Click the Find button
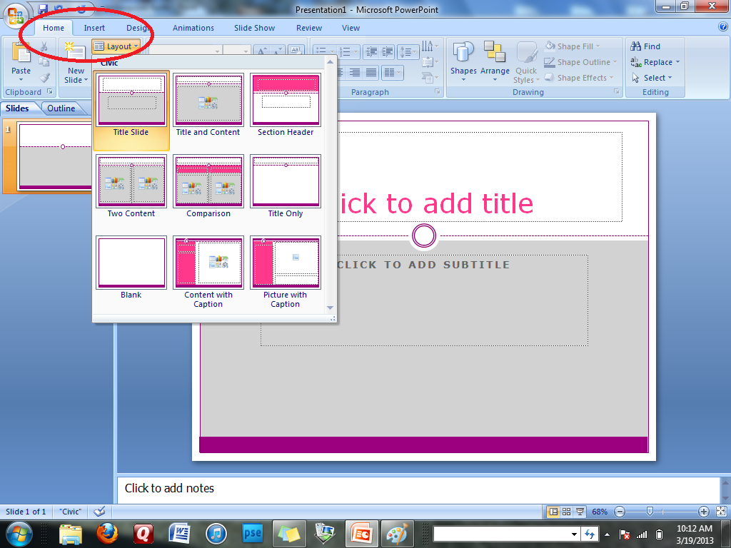 645,46
